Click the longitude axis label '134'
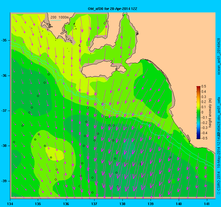Screen dimensions: 221x207 (10, 204)
